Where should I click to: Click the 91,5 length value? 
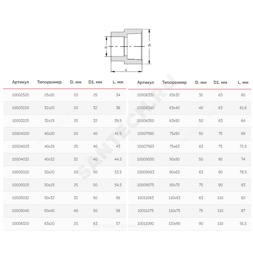pos(243,224)
